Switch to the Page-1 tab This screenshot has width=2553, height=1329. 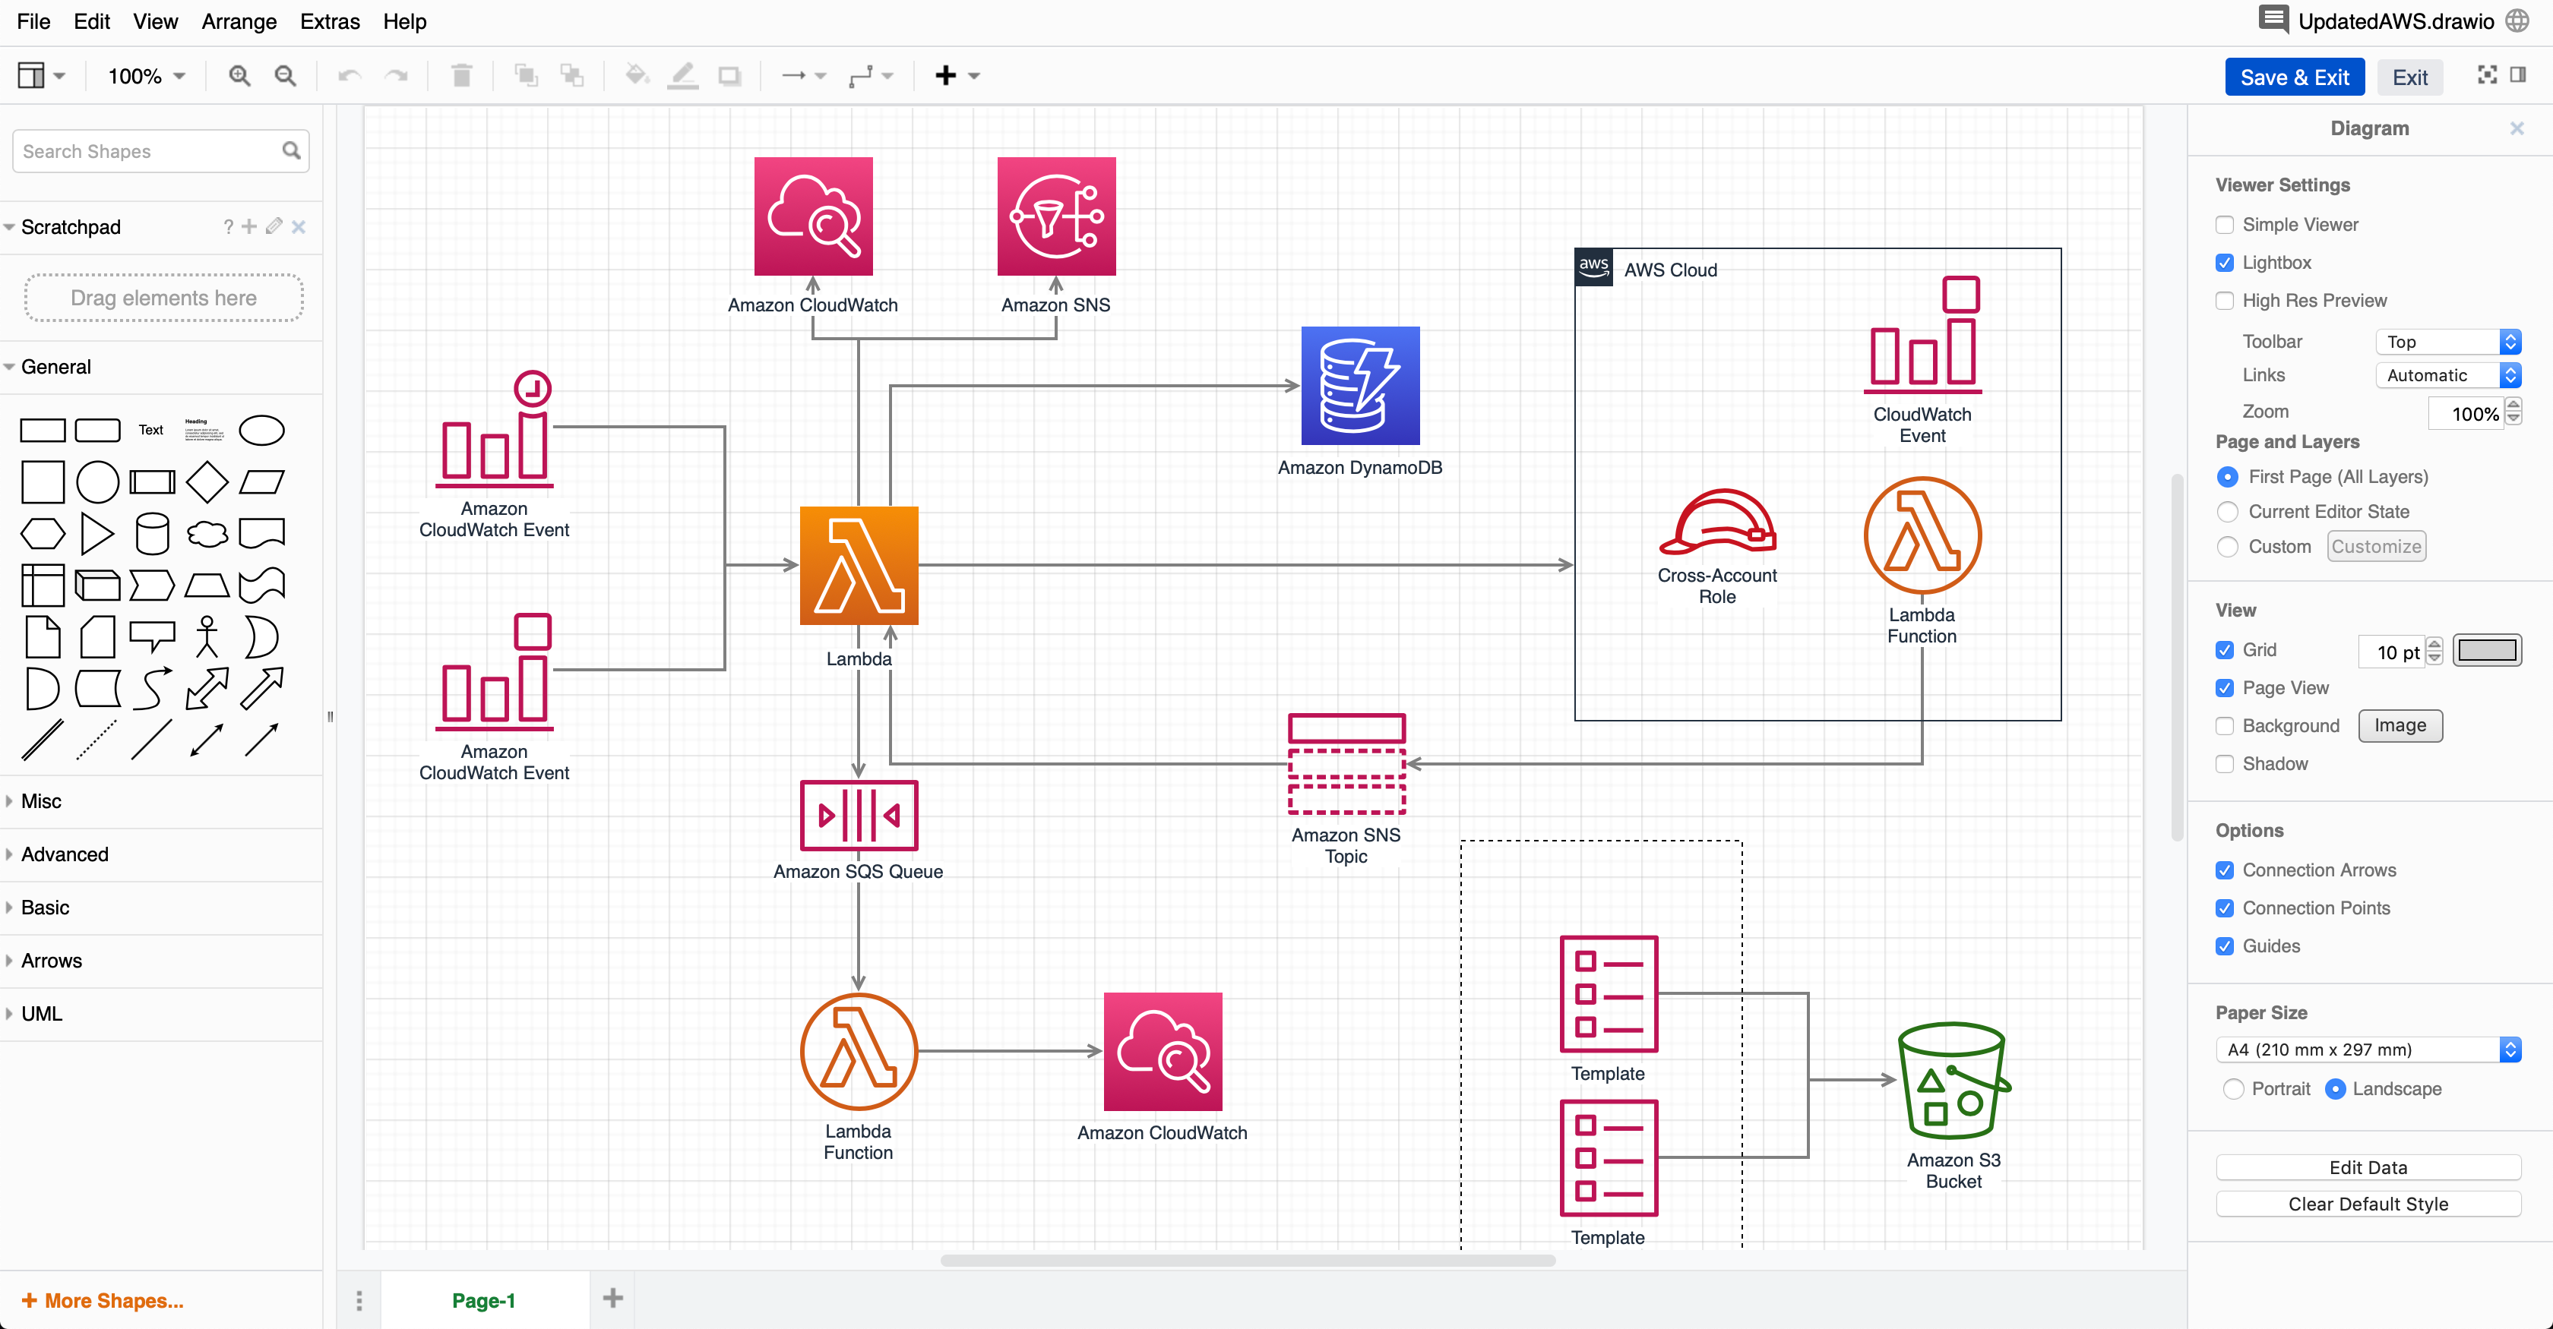coord(485,1299)
